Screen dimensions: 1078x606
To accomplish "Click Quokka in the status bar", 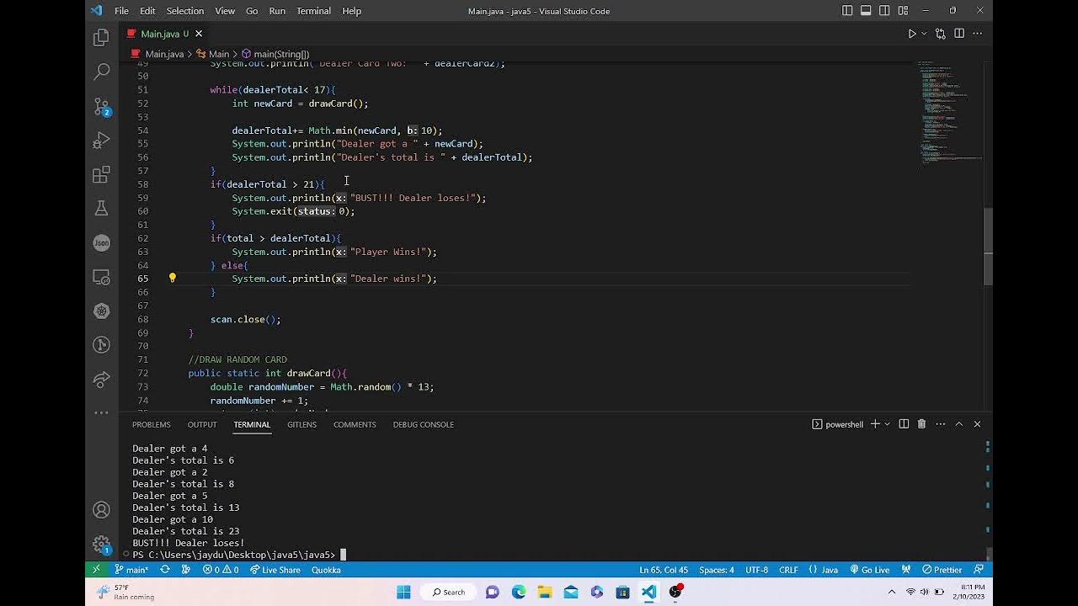I will pos(326,570).
